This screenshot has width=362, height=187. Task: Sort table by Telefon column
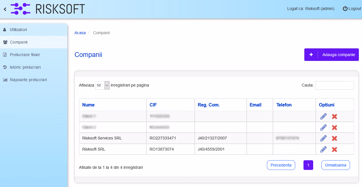click(294, 105)
